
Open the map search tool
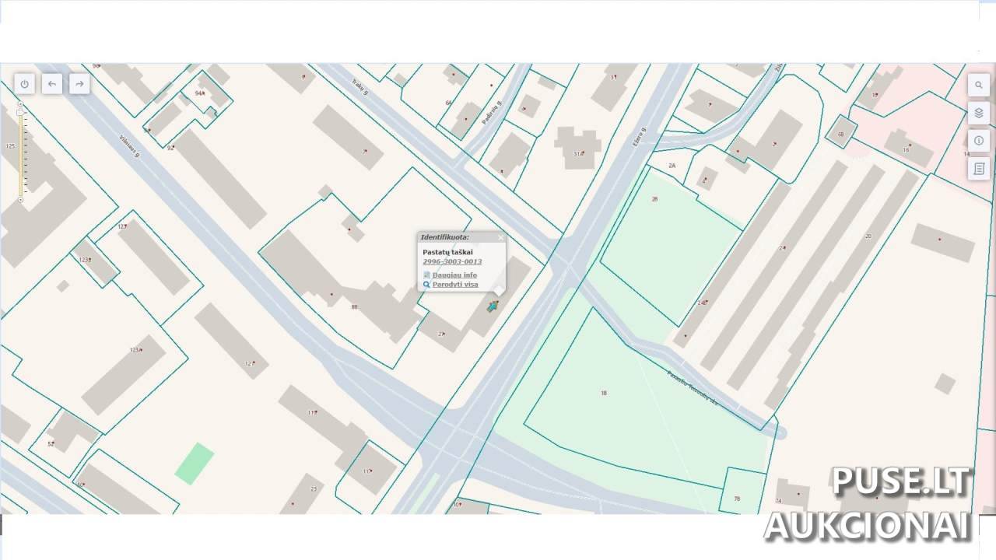978,85
